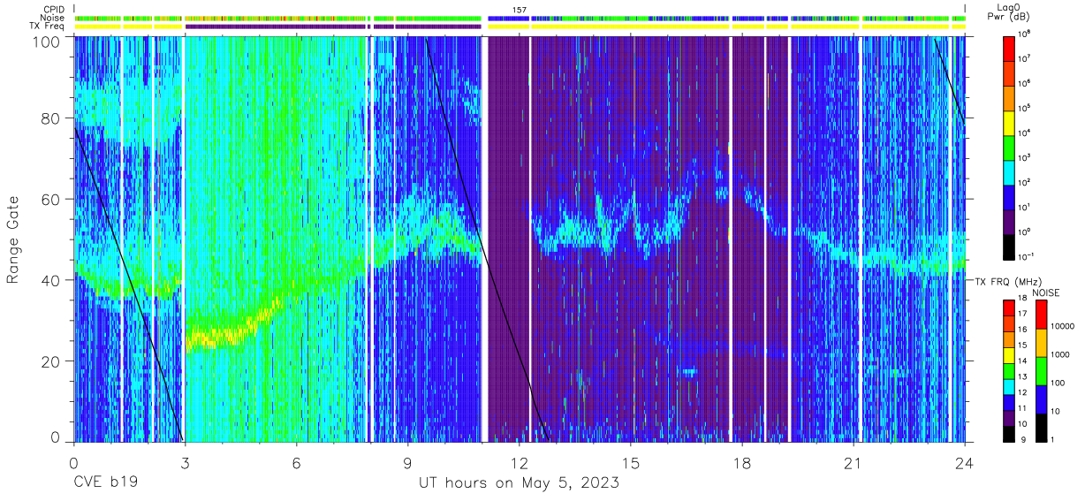The image size is (1085, 501).
Task: Pick the red top segment of Lag0 Pwr colorbar
Action: click(1008, 48)
